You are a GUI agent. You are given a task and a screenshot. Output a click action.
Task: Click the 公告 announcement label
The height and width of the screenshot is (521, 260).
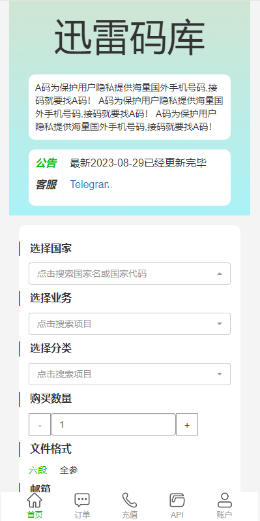click(x=46, y=163)
